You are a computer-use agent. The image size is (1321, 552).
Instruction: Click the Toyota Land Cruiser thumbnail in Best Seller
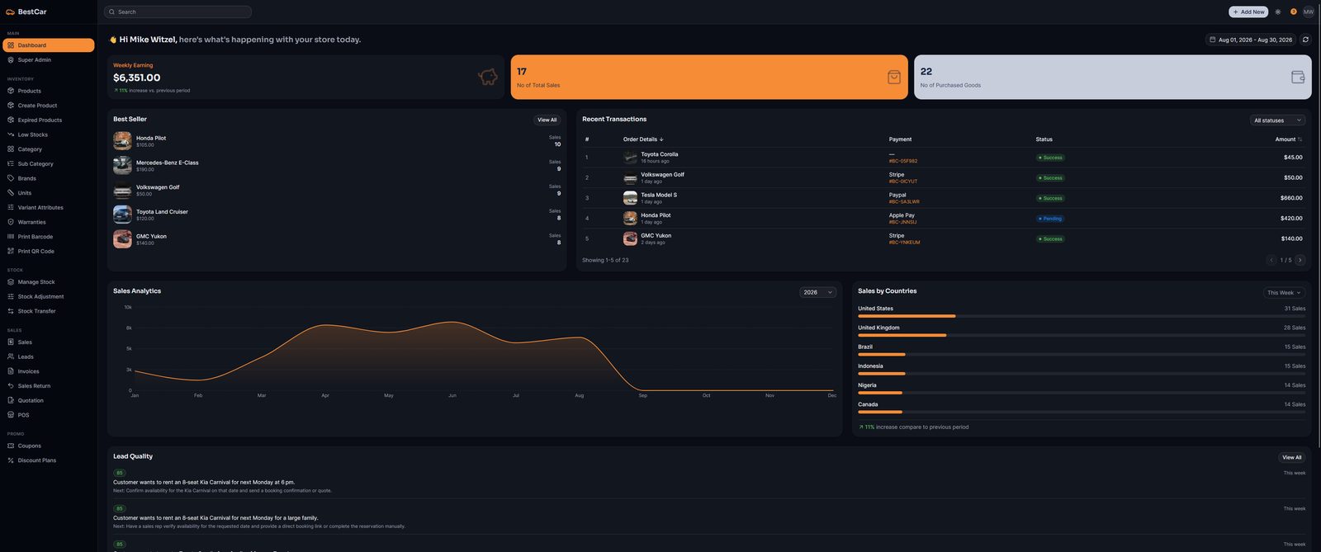122,215
